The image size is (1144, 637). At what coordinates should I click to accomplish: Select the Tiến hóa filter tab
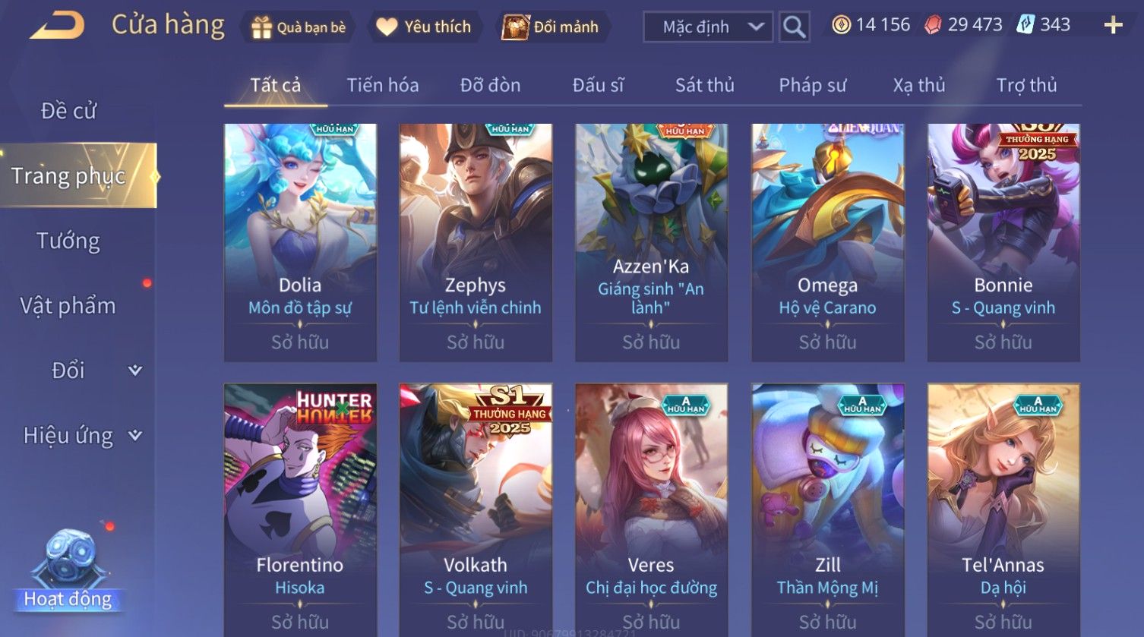coord(383,85)
